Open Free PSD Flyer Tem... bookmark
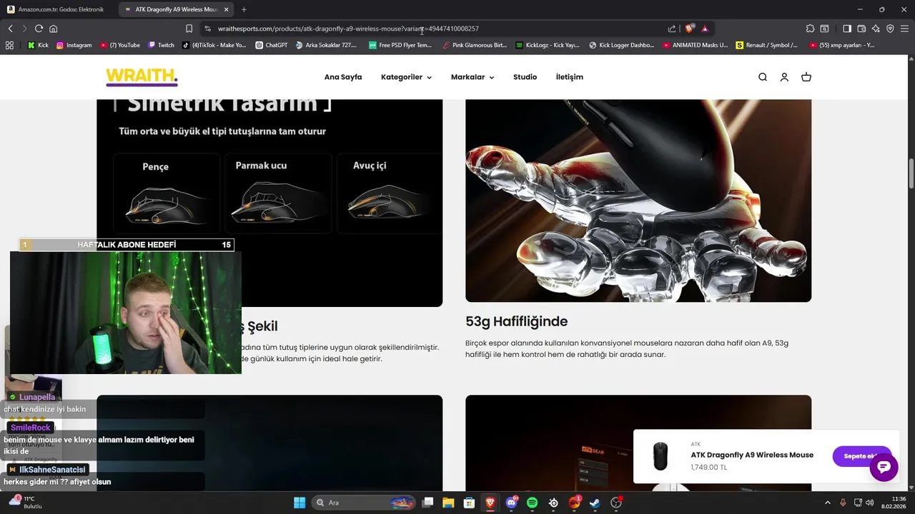 coord(400,45)
